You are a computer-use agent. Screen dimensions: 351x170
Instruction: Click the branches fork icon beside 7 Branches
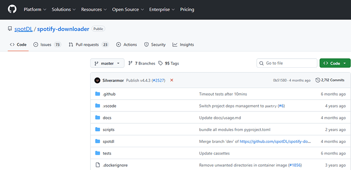point(130,63)
